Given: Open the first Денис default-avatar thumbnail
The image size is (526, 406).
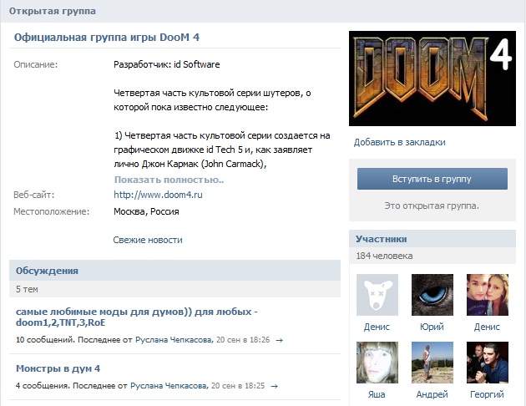Looking at the screenshot, I should [x=377, y=295].
